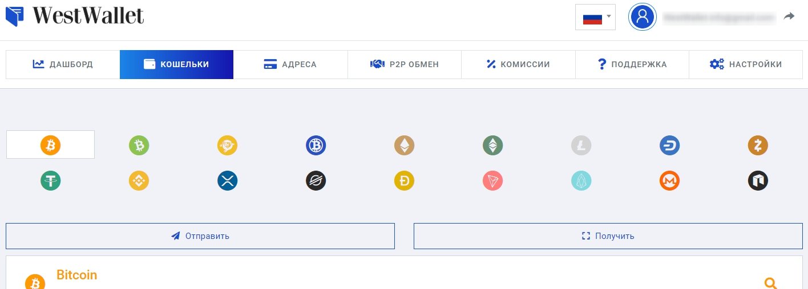Pick the Ripple XRP coin icon

[x=227, y=181]
